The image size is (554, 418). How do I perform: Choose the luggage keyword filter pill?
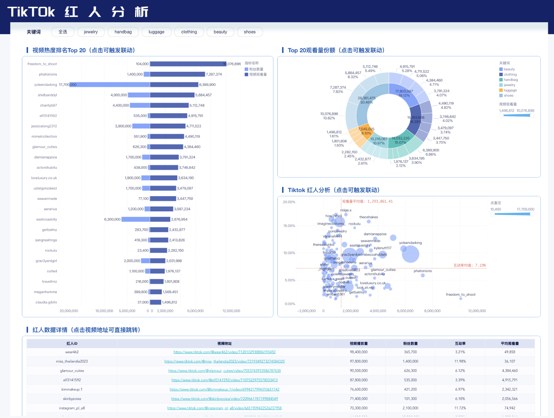tap(156, 32)
